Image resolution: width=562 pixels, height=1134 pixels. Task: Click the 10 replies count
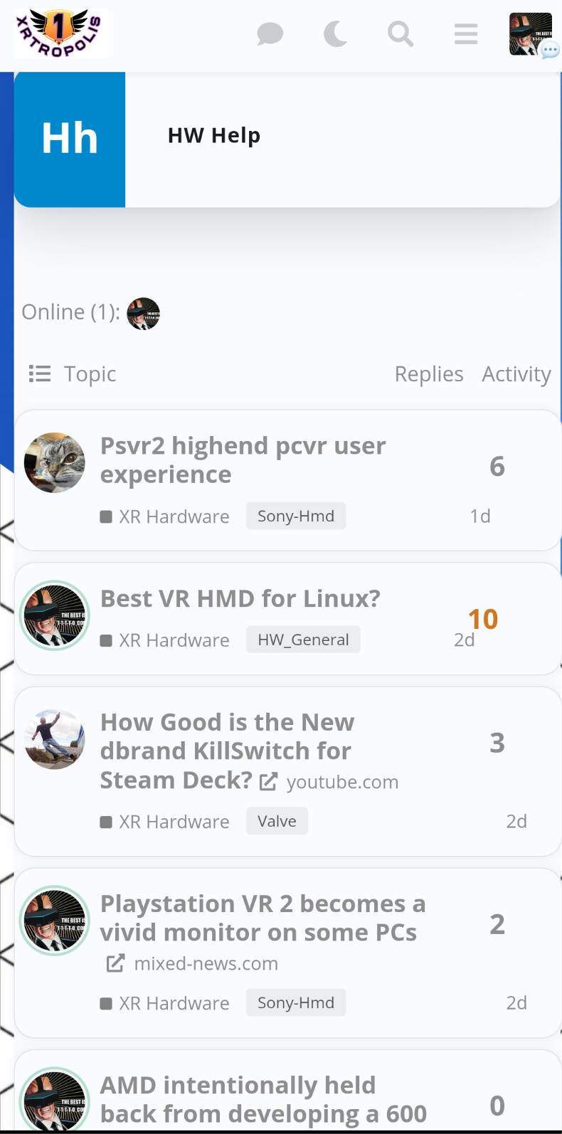click(x=483, y=619)
